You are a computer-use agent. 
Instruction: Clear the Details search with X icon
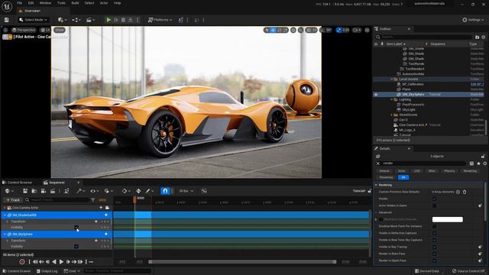378,163
